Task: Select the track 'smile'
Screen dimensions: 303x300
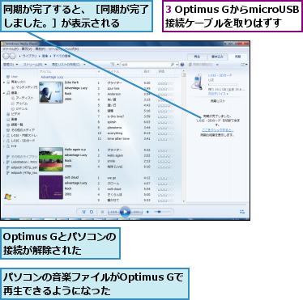Action: pyautogui.click(x=111, y=161)
